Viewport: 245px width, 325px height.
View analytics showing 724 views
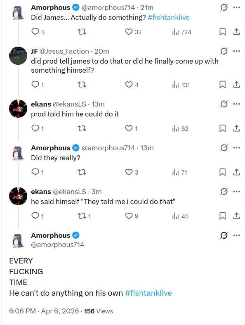(181, 32)
